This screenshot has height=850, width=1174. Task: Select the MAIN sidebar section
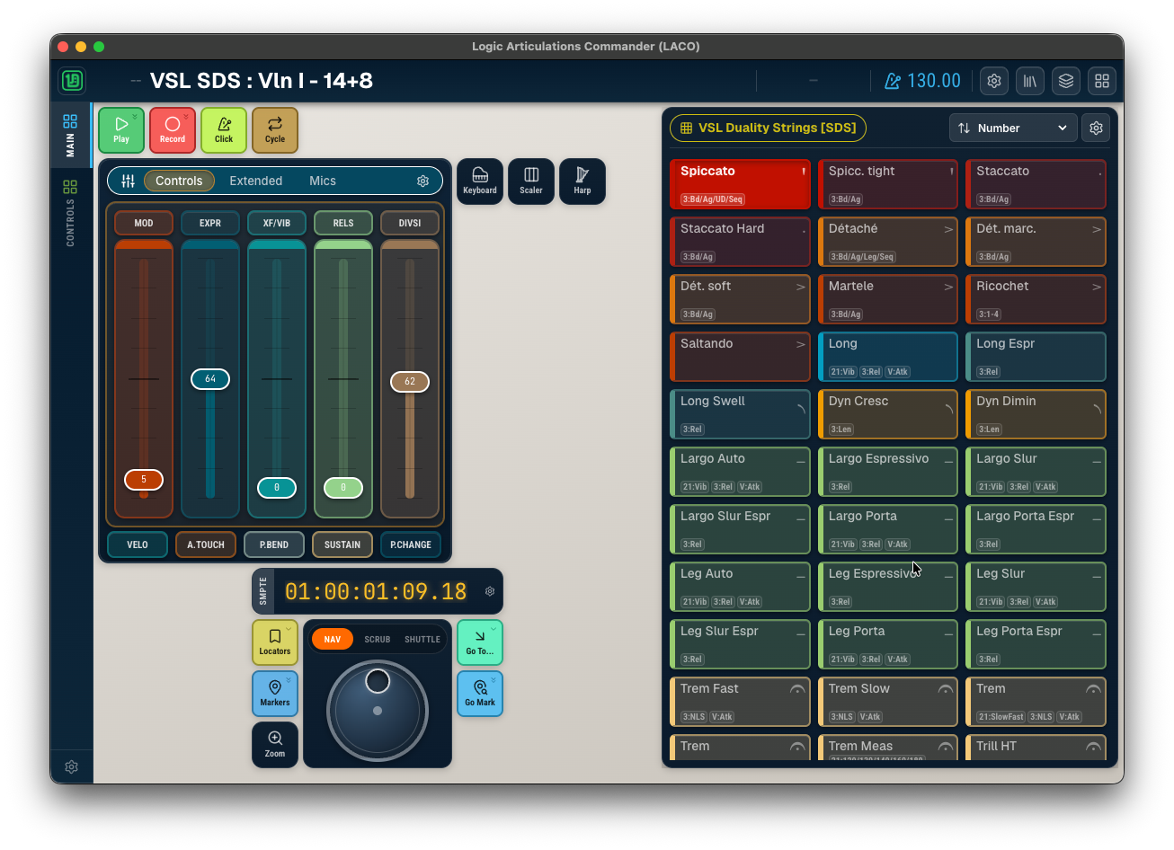pyautogui.click(x=70, y=134)
